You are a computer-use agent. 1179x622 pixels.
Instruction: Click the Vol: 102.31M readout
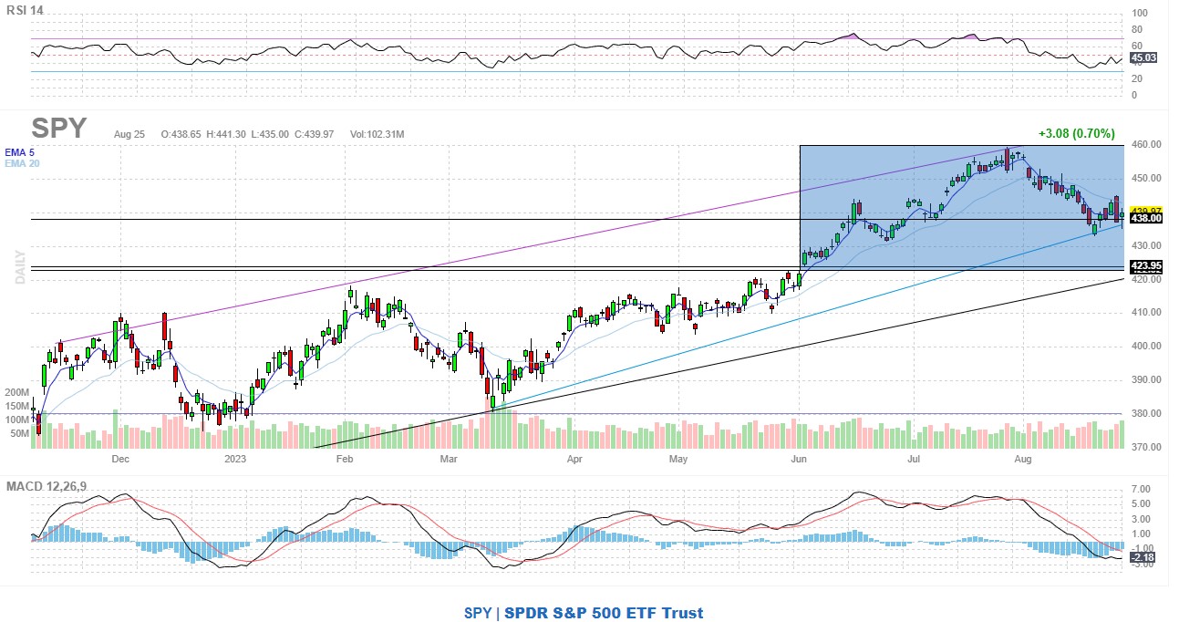[375, 134]
